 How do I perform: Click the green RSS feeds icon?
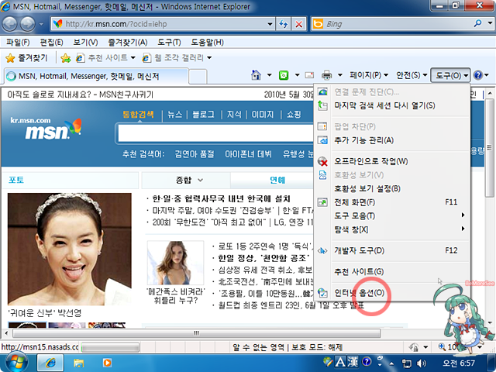(284, 76)
